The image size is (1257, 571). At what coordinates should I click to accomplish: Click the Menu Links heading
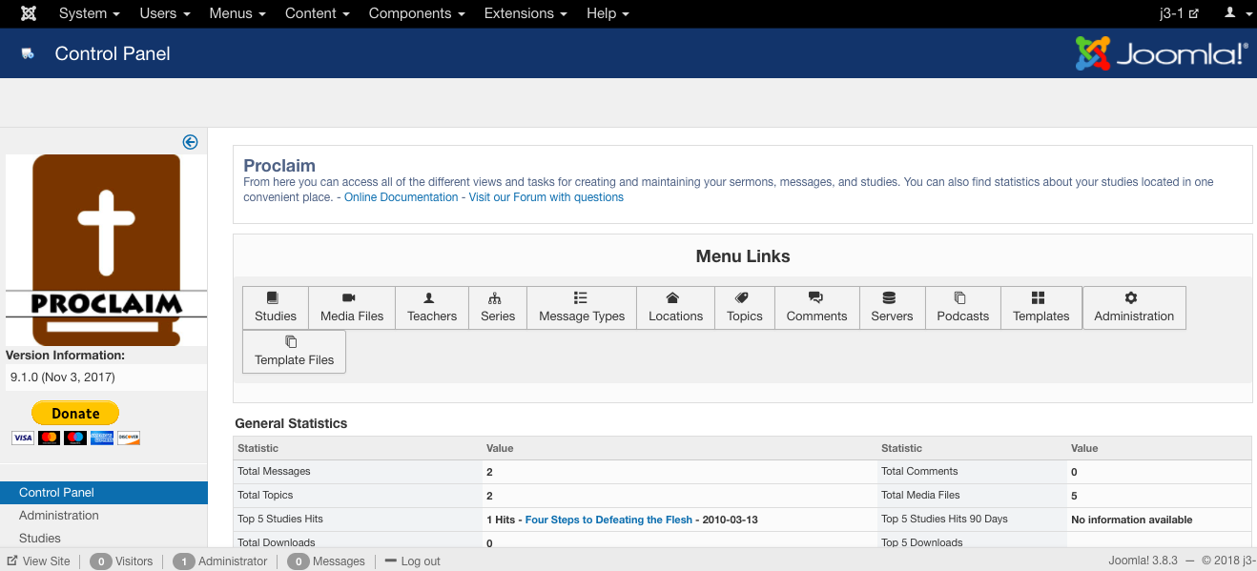pyautogui.click(x=743, y=256)
